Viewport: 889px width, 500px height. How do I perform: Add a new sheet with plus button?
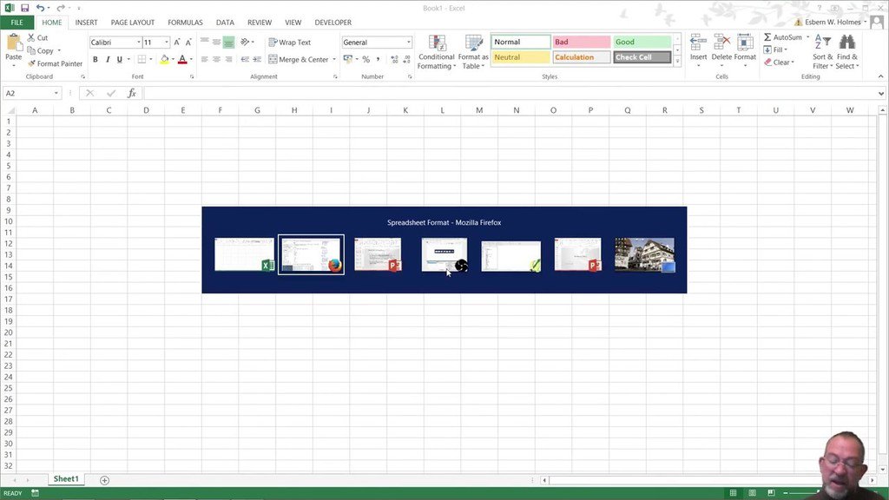pyautogui.click(x=104, y=480)
